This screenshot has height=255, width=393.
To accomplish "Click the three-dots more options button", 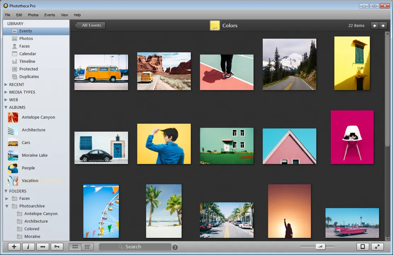I will pyautogui.click(x=42, y=247).
